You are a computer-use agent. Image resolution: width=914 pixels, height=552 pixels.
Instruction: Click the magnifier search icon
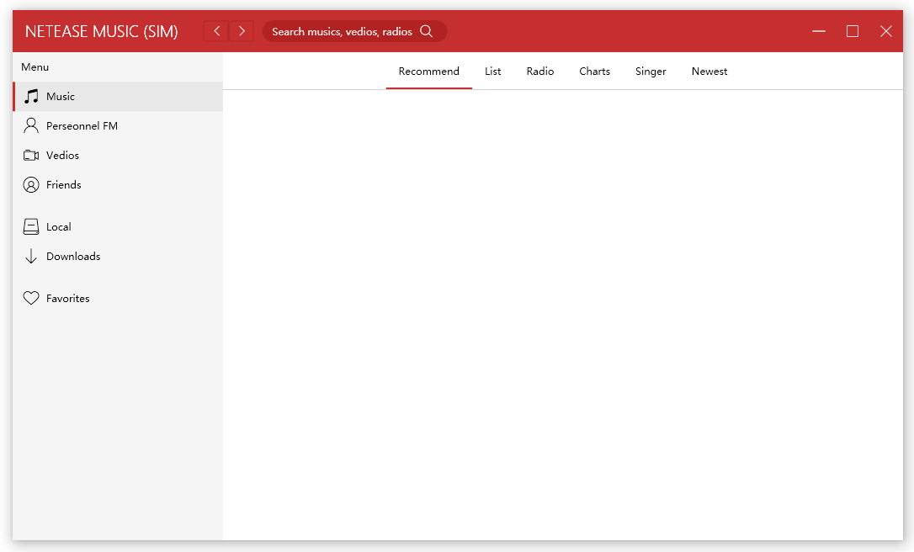click(427, 31)
